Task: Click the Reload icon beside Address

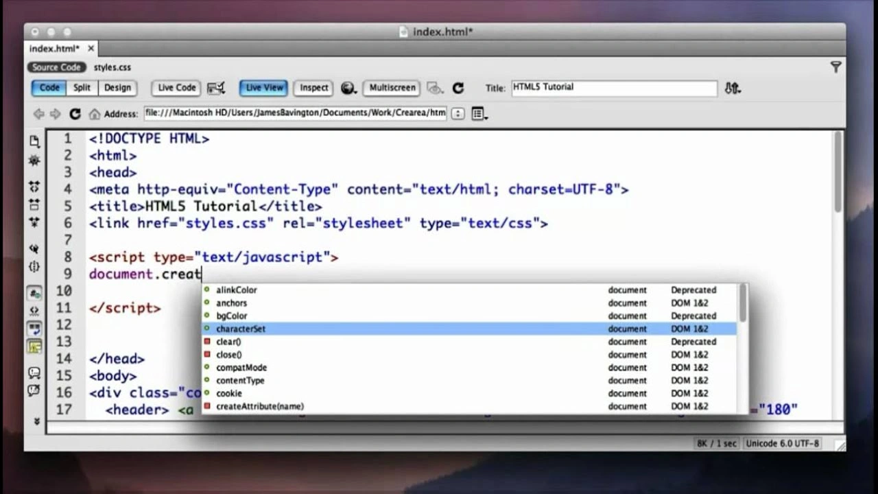Action: pyautogui.click(x=75, y=114)
